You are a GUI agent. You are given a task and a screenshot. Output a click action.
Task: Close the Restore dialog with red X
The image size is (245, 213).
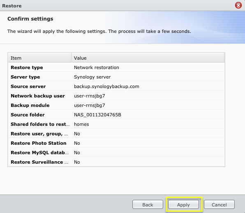tap(238, 6)
